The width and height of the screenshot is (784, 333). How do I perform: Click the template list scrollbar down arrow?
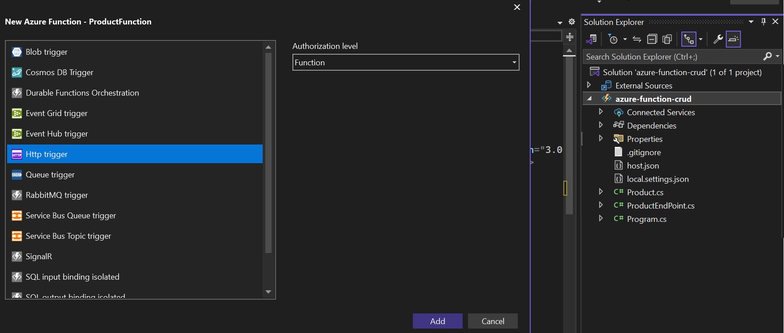(x=268, y=292)
